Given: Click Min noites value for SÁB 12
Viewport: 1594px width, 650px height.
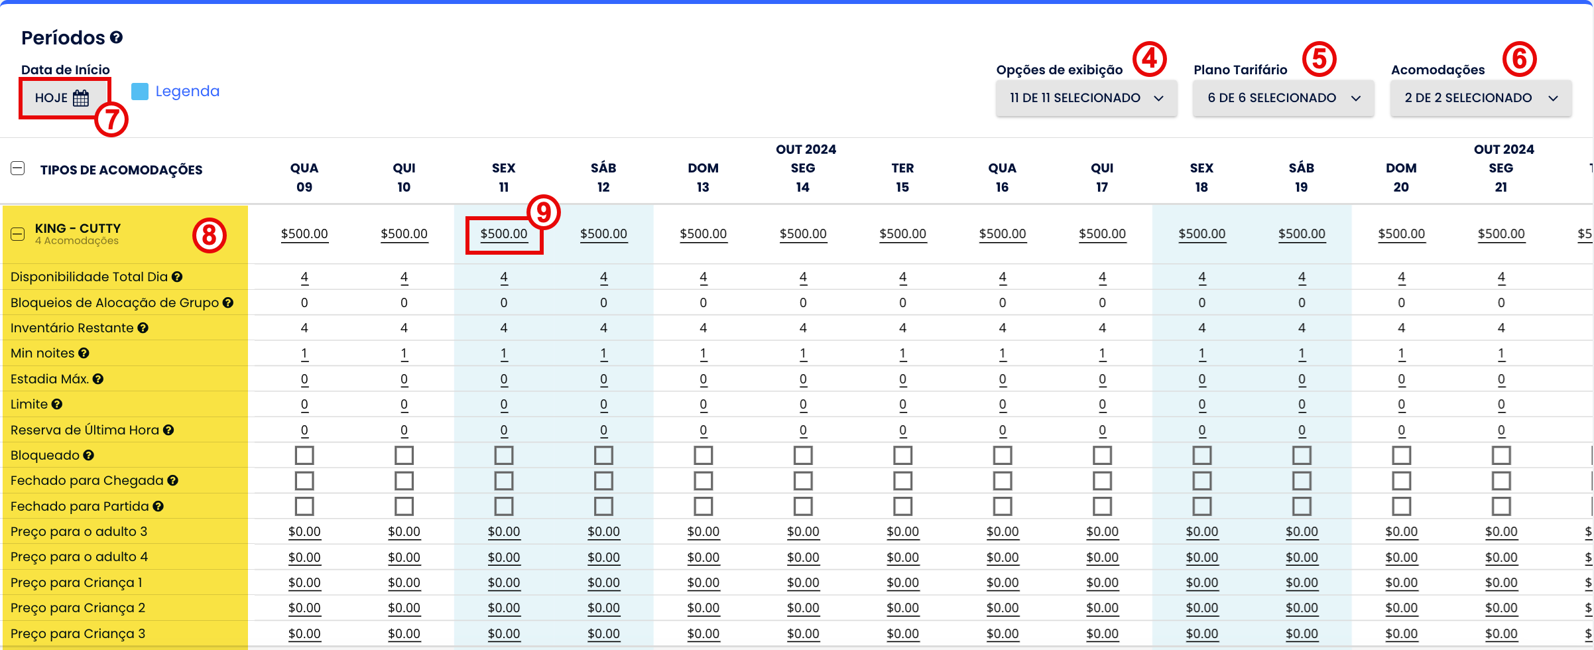Looking at the screenshot, I should tap(603, 354).
